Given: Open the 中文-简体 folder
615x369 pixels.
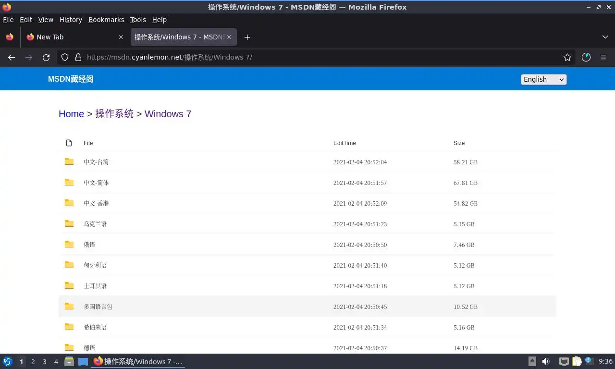Looking at the screenshot, I should click(x=96, y=183).
